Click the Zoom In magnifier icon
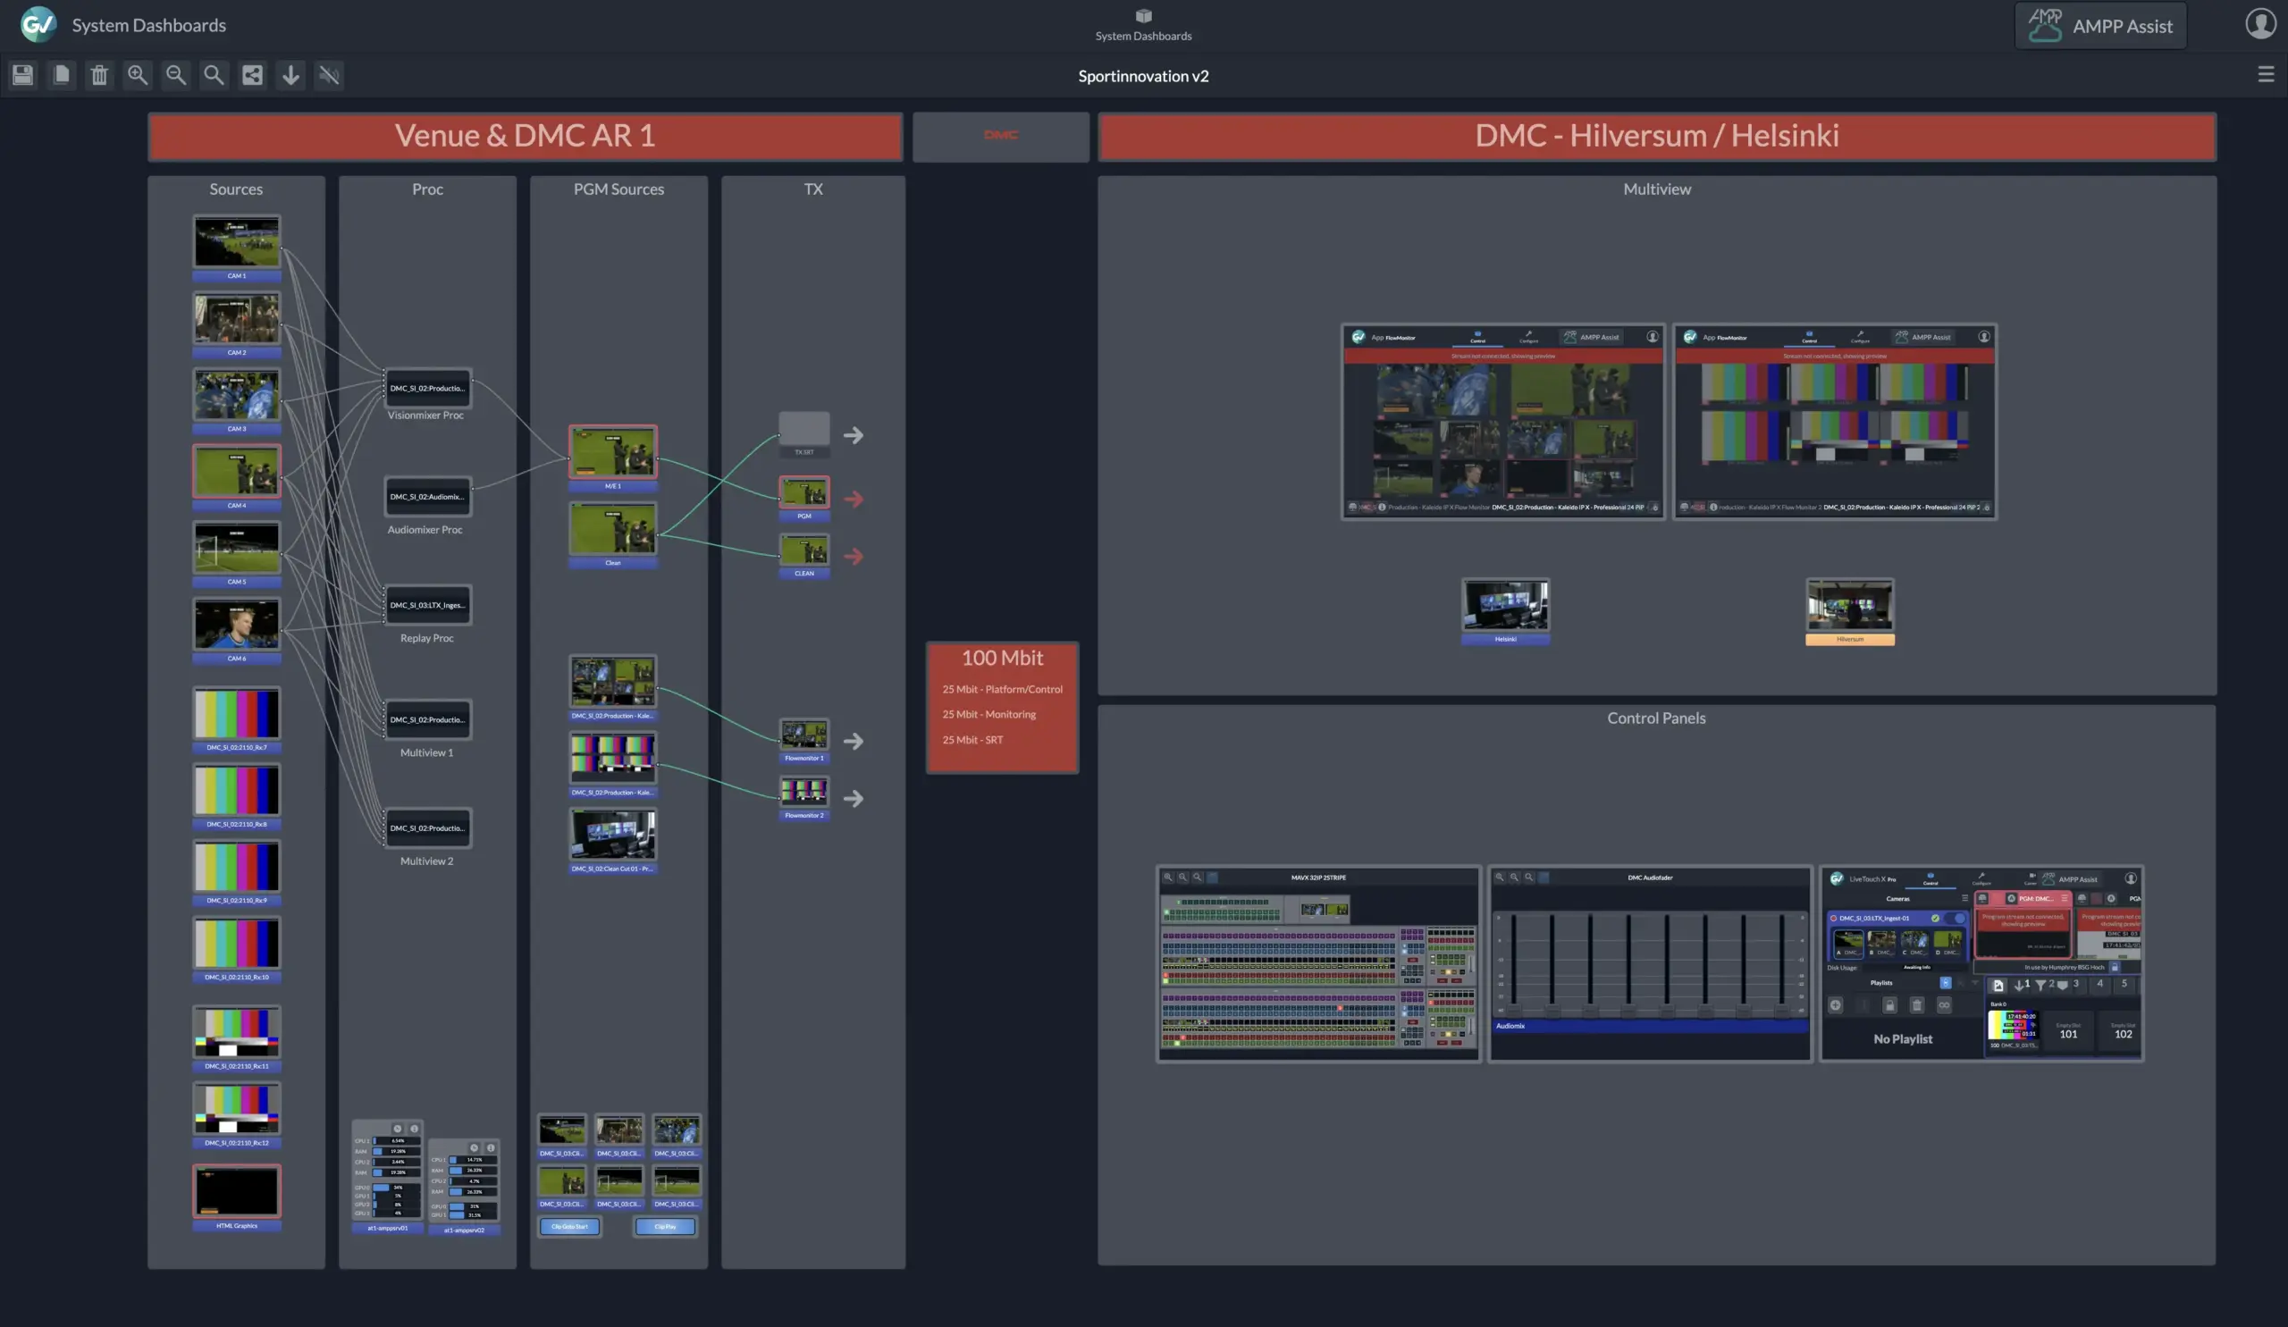This screenshot has height=1327, width=2288. coord(137,75)
